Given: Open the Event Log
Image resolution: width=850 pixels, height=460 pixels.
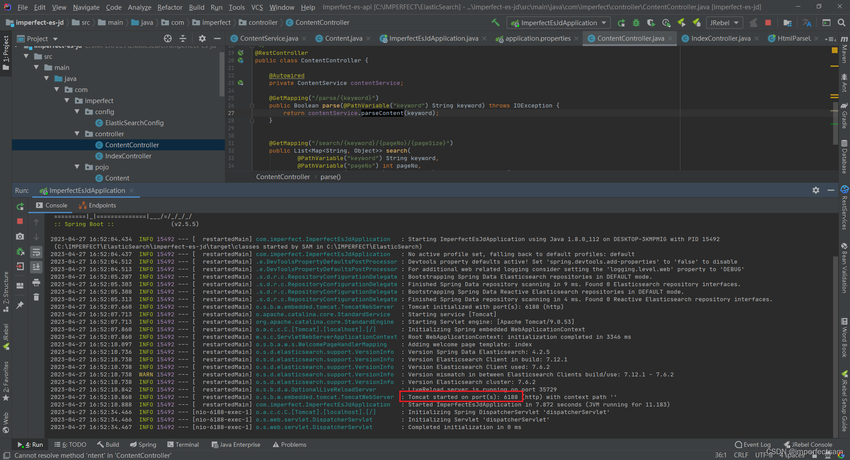Looking at the screenshot, I should pos(753,445).
